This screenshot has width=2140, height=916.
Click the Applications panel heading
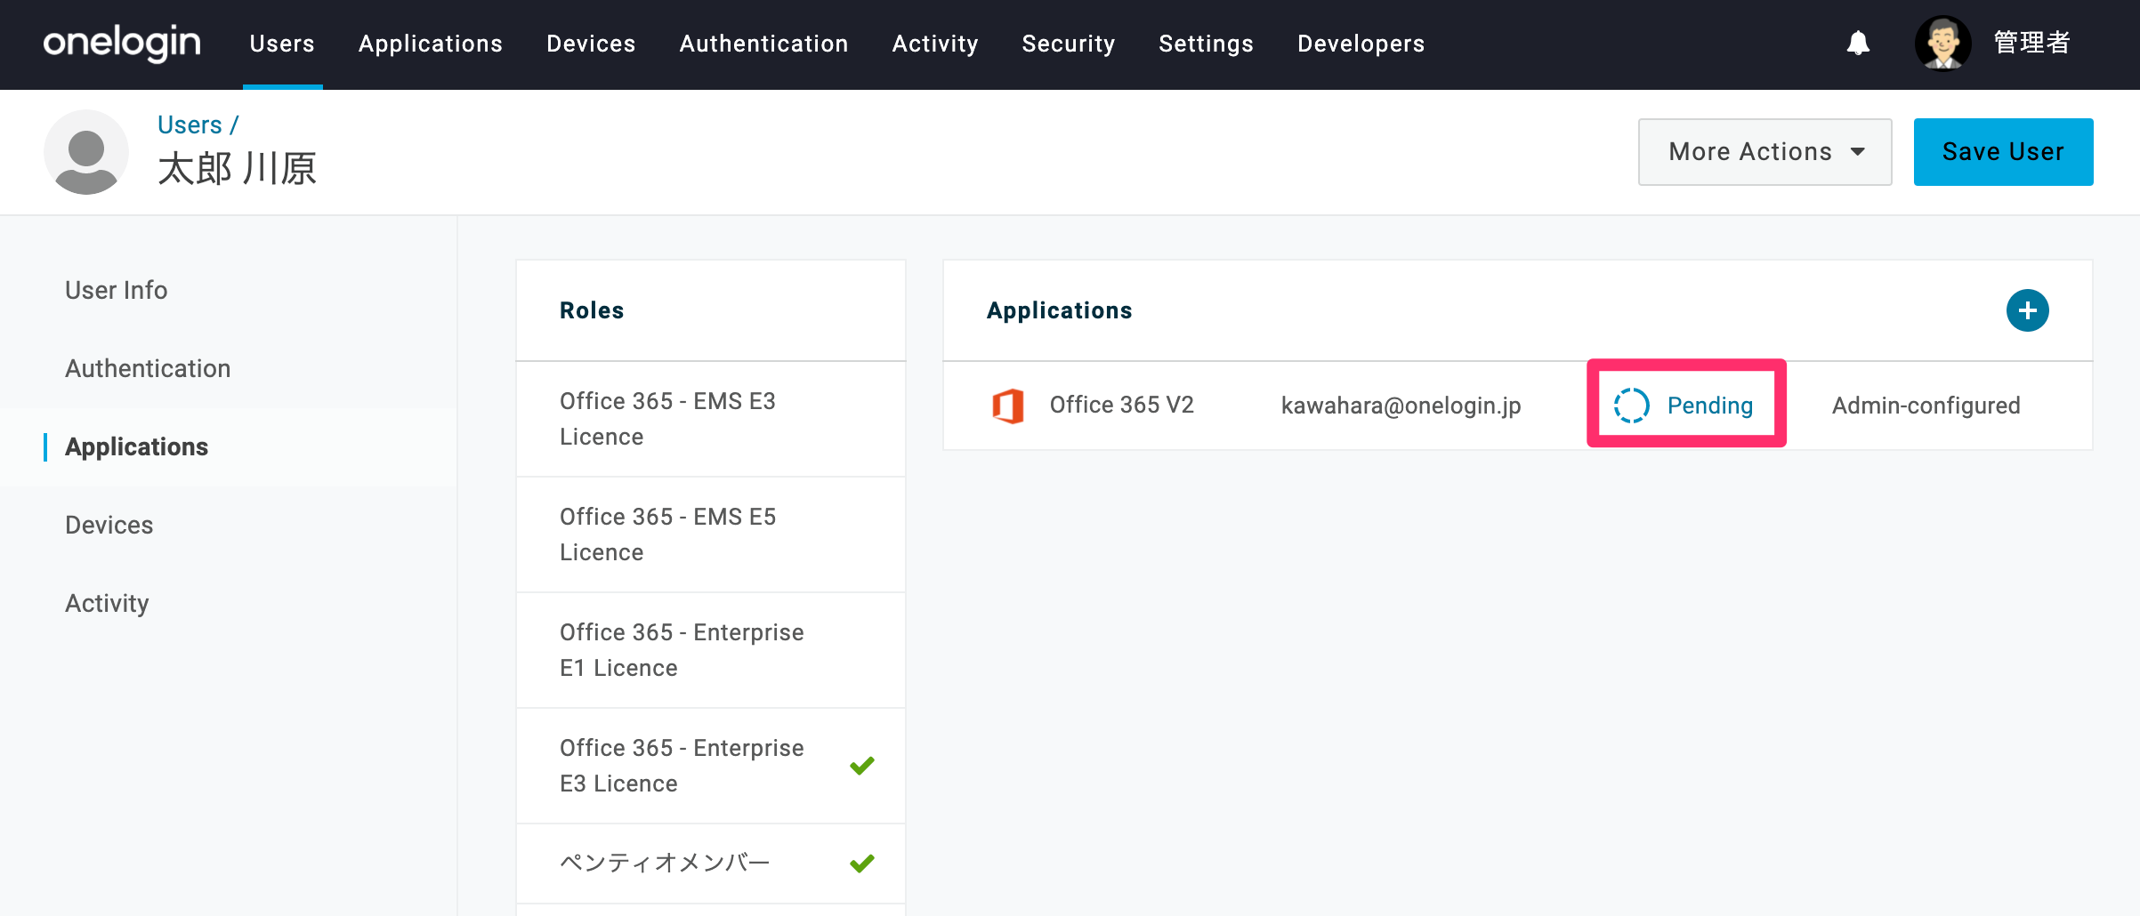pos(1059,310)
